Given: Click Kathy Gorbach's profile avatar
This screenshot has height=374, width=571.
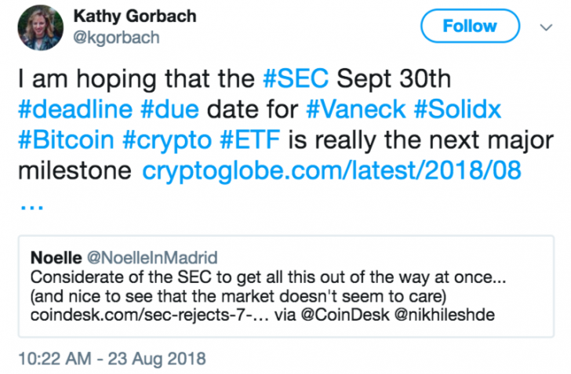Looking at the screenshot, I should point(41,27).
